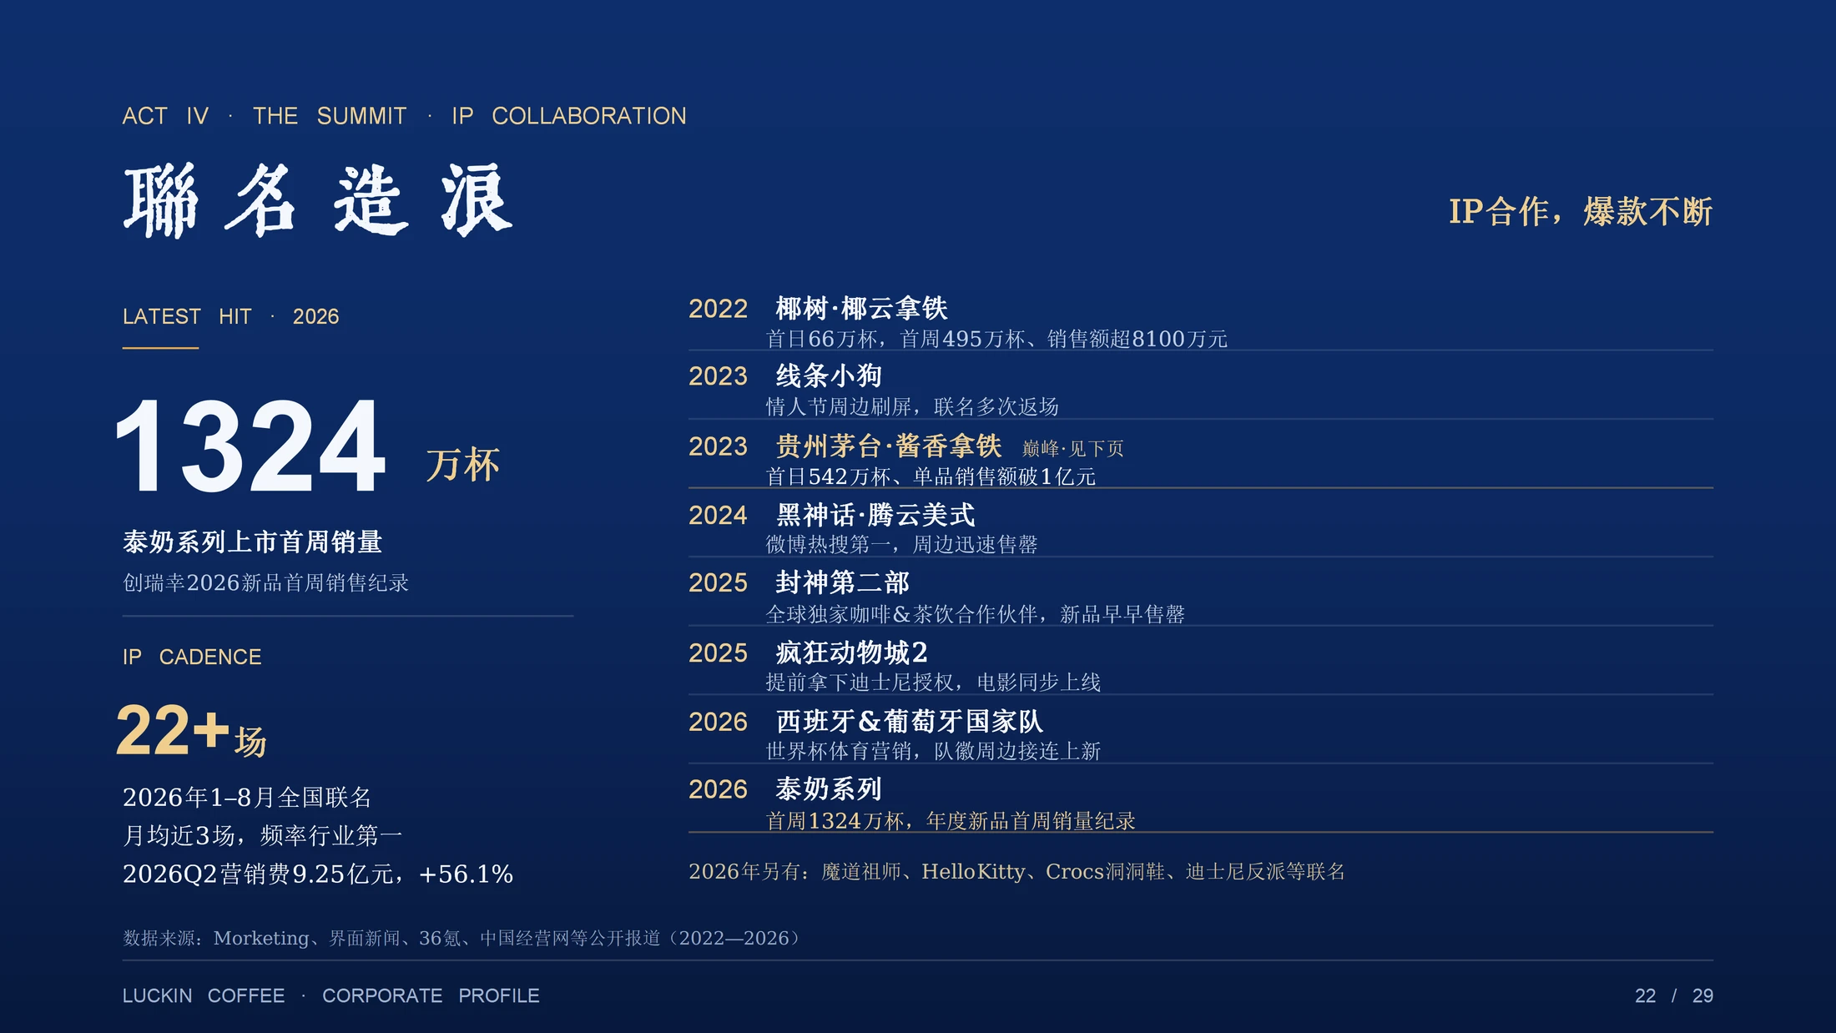Click the text 泰奶系列上市首周销量
The height and width of the screenshot is (1033, 1836).
point(252,542)
